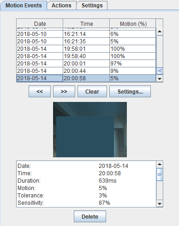179x226 pixels.
Task: Click events table scroll down arrow
Action: coord(160,79)
